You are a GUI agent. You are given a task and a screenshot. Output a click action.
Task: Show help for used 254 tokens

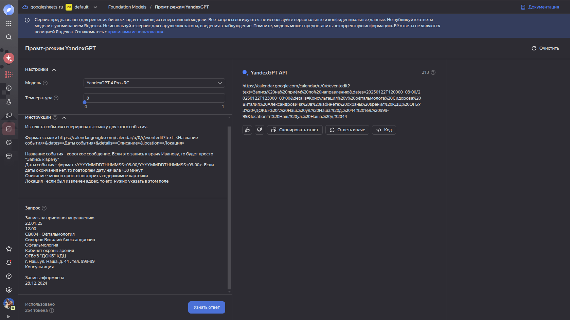(52, 310)
